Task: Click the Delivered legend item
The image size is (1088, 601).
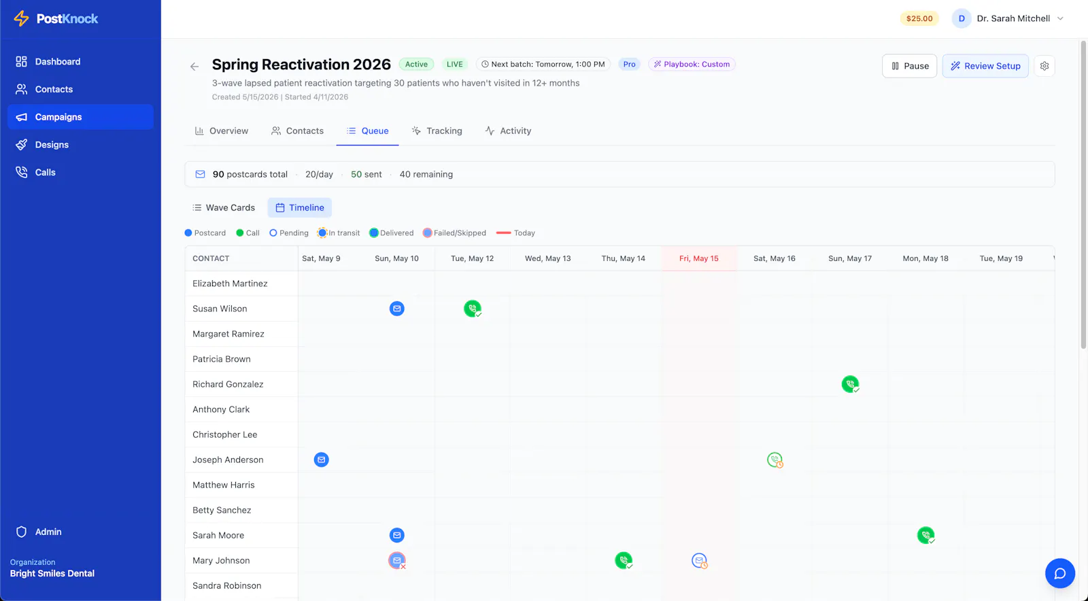Action: (x=392, y=233)
